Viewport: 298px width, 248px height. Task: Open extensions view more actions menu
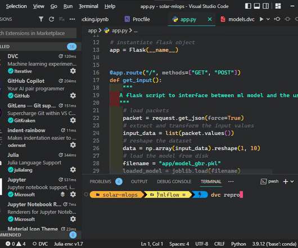coord(72,19)
